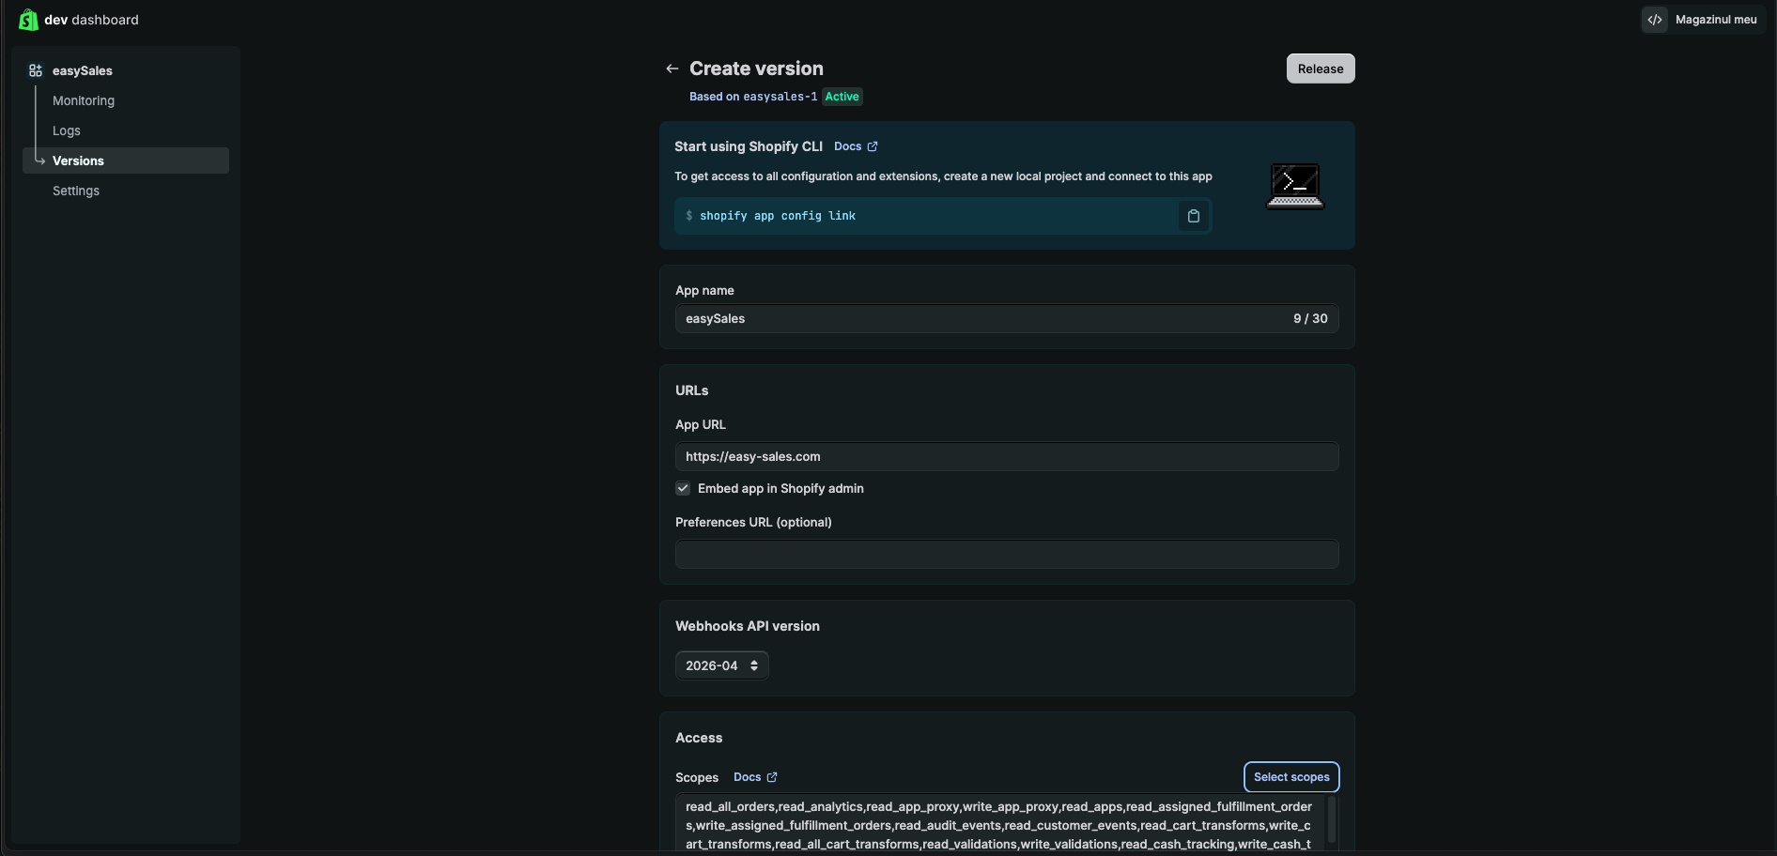The height and width of the screenshot is (856, 1777).
Task: Focus the App URL input field
Action: [1007, 457]
